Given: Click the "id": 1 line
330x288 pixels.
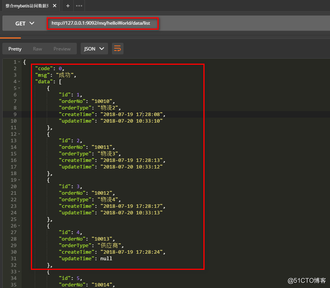Looking at the screenshot, I should tap(71, 94).
